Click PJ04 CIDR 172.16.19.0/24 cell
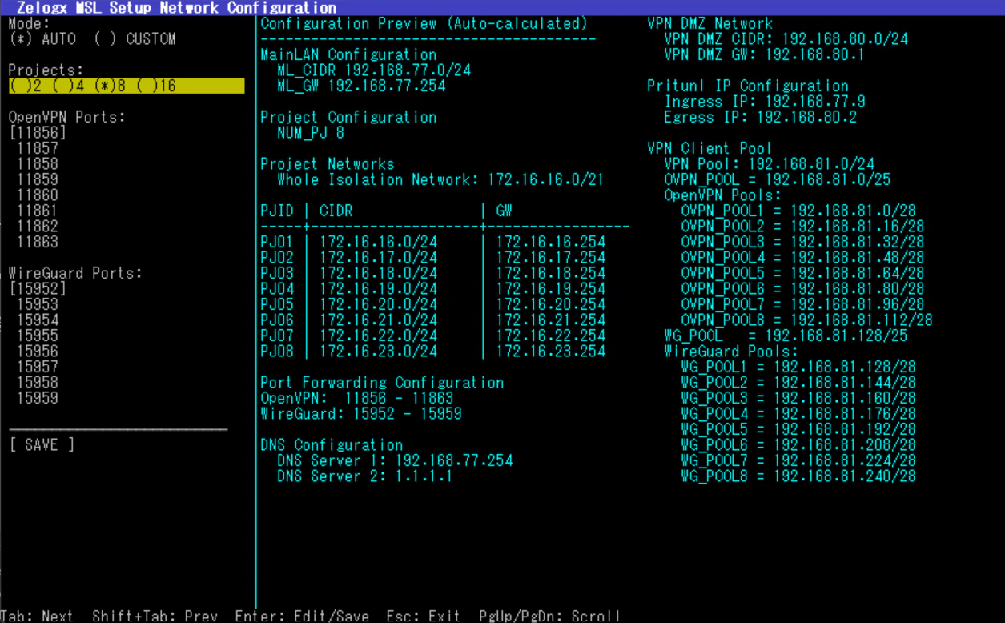The width and height of the screenshot is (1005, 623). (x=378, y=288)
